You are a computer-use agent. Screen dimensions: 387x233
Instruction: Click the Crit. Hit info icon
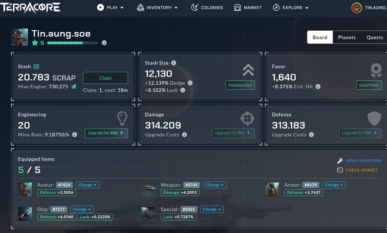tap(318, 86)
